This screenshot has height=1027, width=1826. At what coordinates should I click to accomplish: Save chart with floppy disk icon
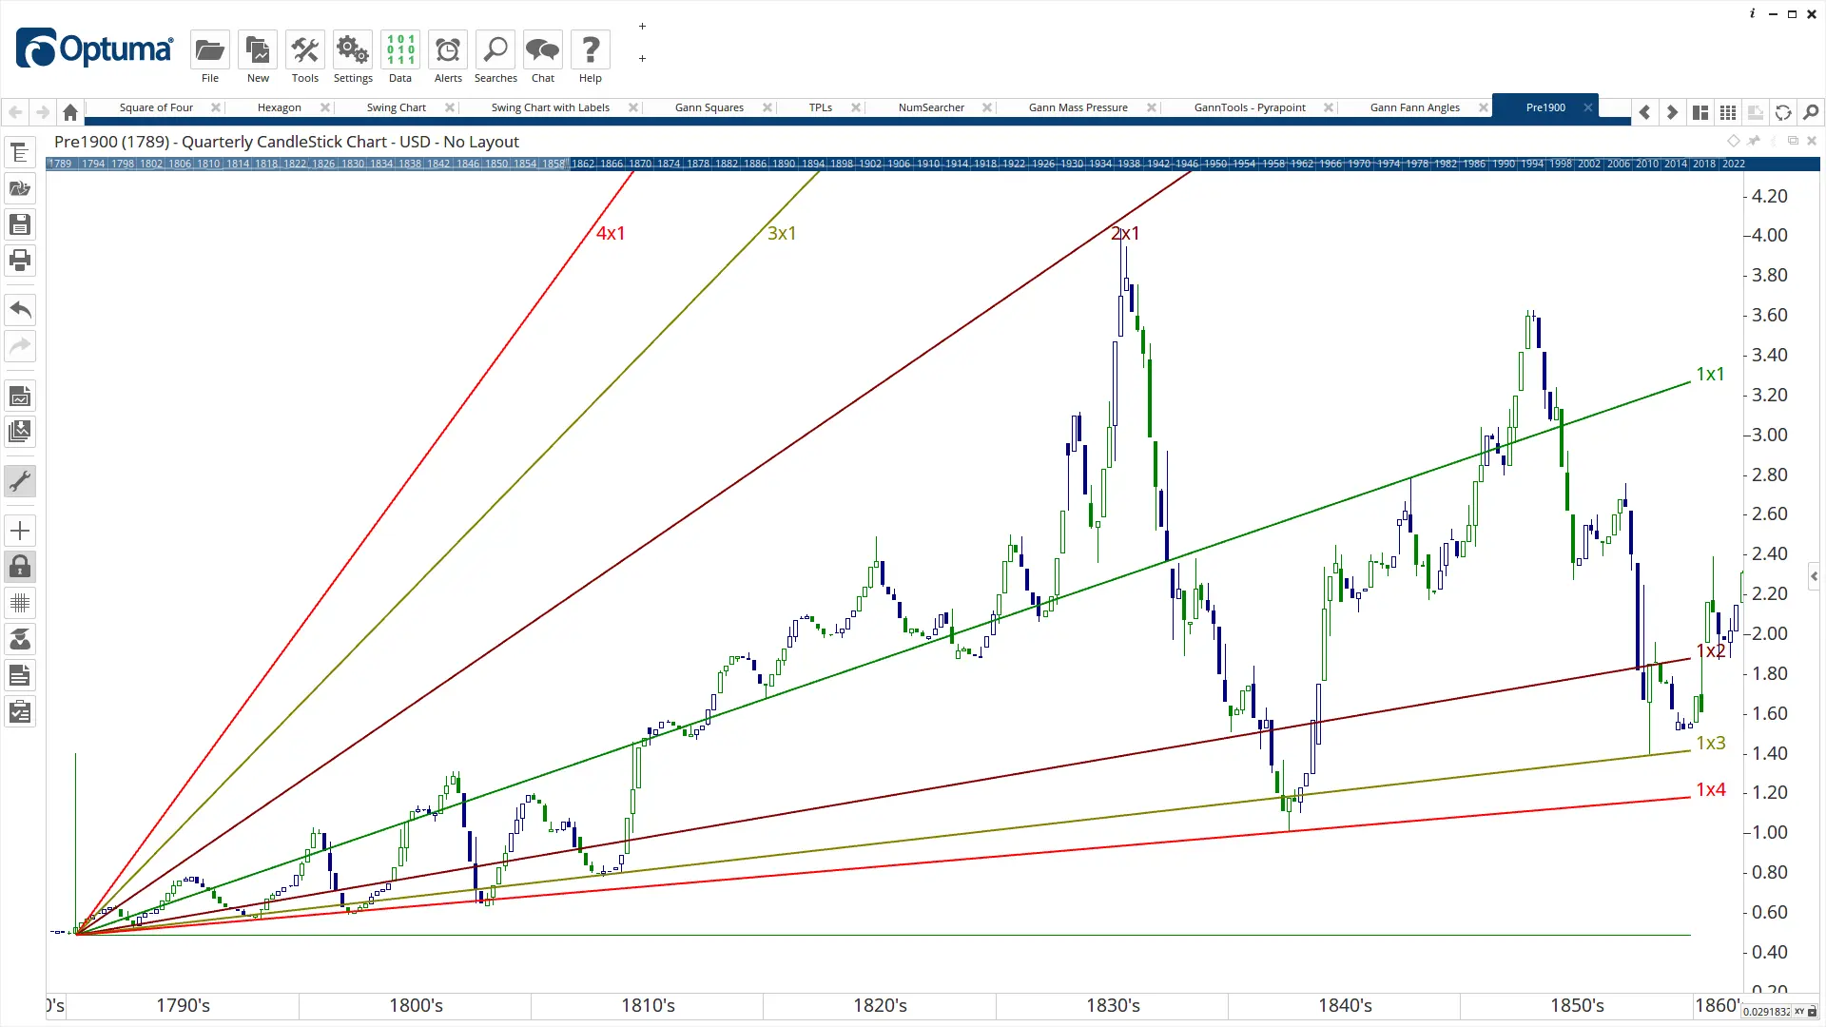[20, 224]
